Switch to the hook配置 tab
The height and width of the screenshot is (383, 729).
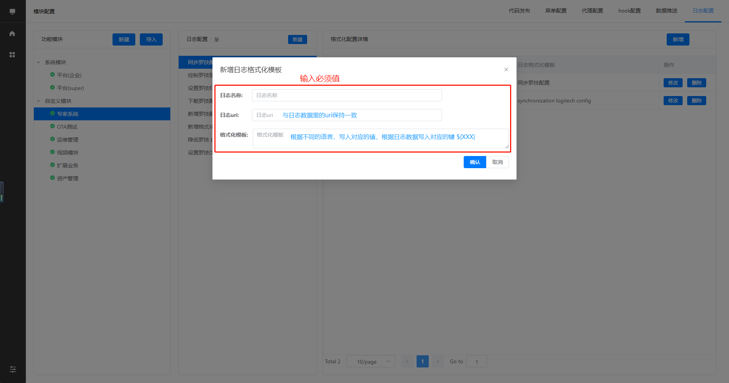click(629, 11)
